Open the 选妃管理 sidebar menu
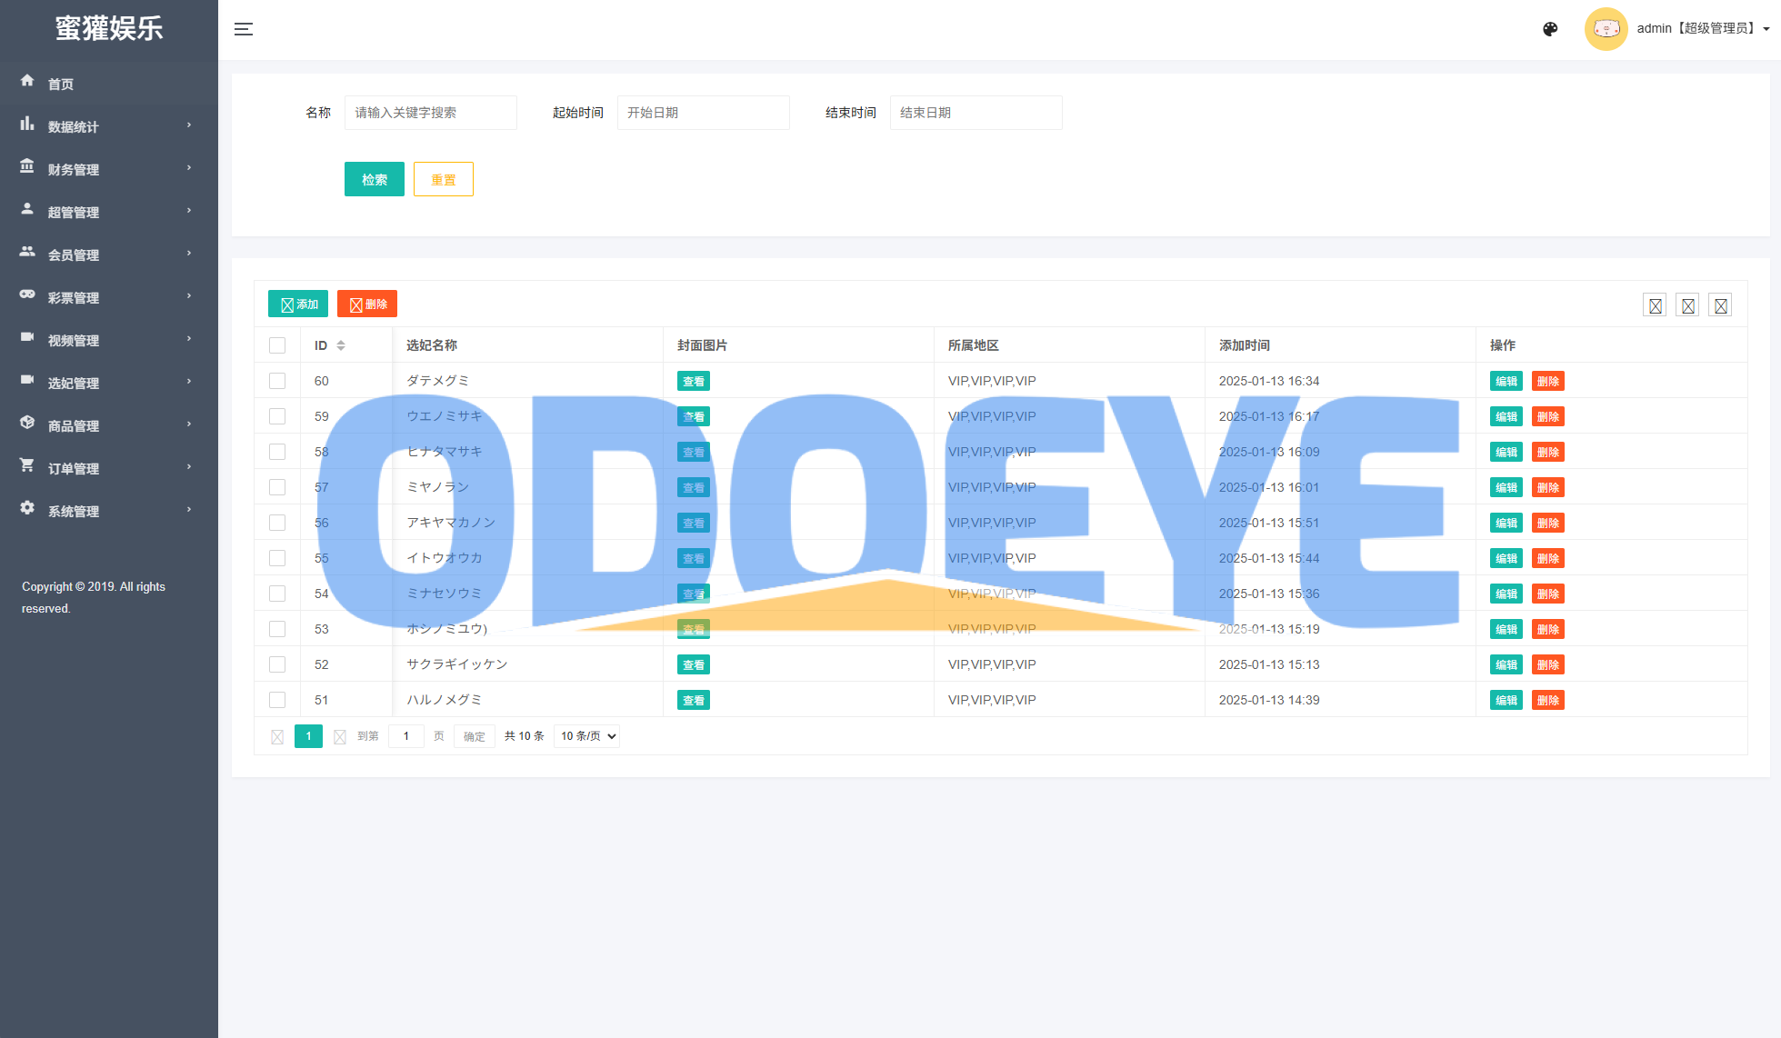 [x=74, y=383]
